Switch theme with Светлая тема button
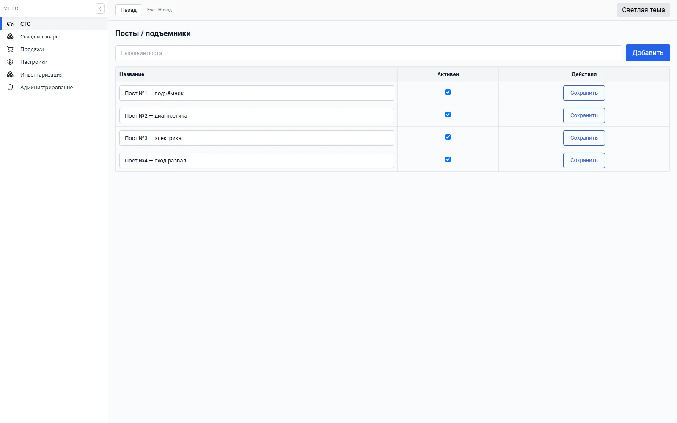 (x=643, y=10)
